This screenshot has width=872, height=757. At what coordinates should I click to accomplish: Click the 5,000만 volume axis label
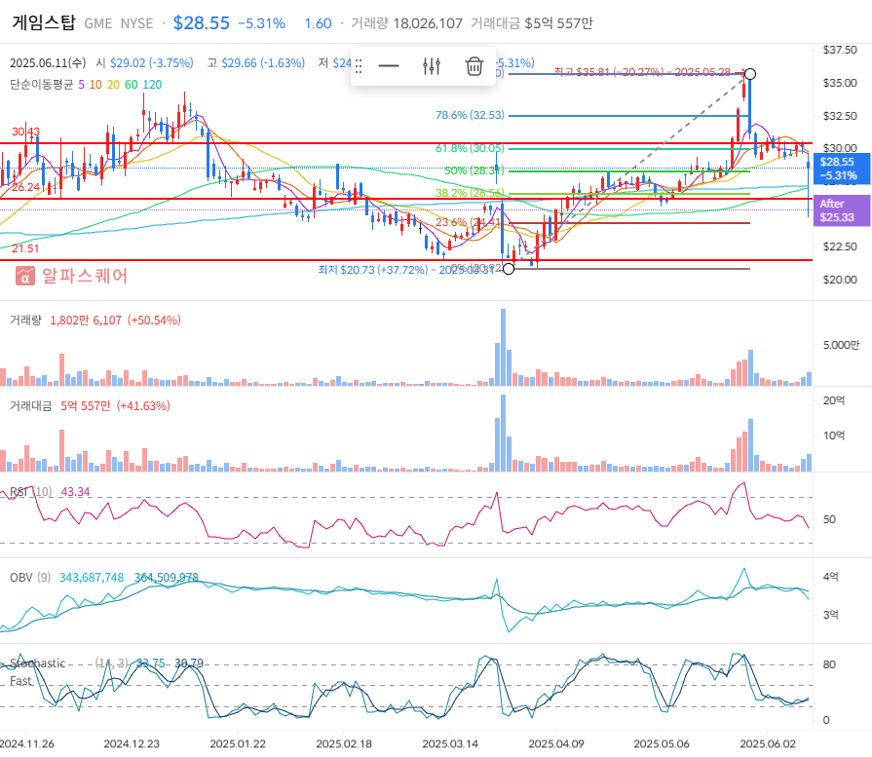pyautogui.click(x=841, y=345)
